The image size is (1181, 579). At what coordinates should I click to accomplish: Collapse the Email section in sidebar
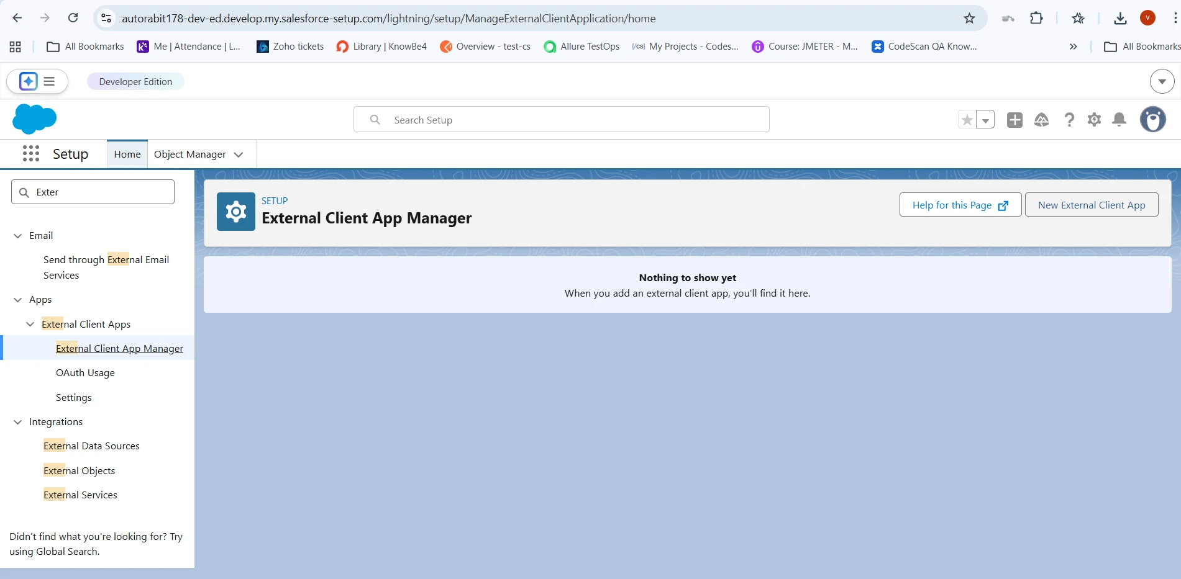(17, 236)
